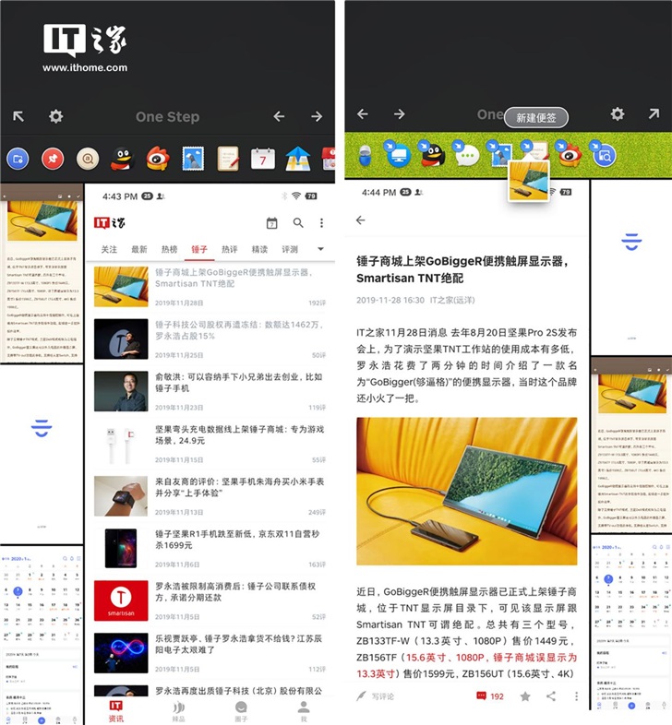Tap the left arrow beside the left One Step title
This screenshot has height=725, width=672.
(x=279, y=116)
